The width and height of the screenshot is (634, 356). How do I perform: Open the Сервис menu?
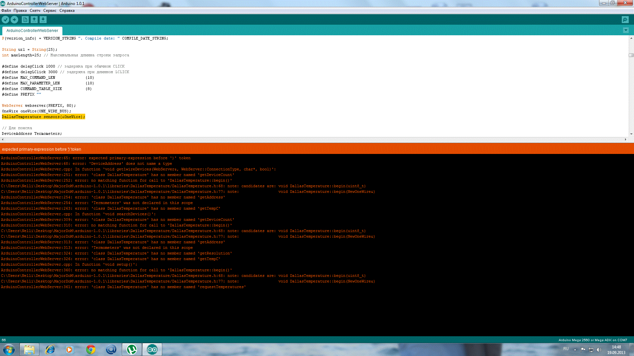coord(50,11)
